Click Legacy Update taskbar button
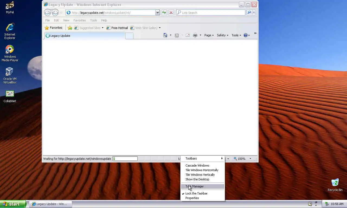Screen dimensions: 347x208 click(x=51, y=204)
